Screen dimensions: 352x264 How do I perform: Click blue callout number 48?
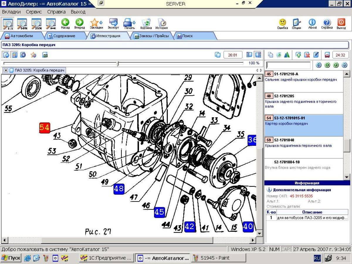119,188
